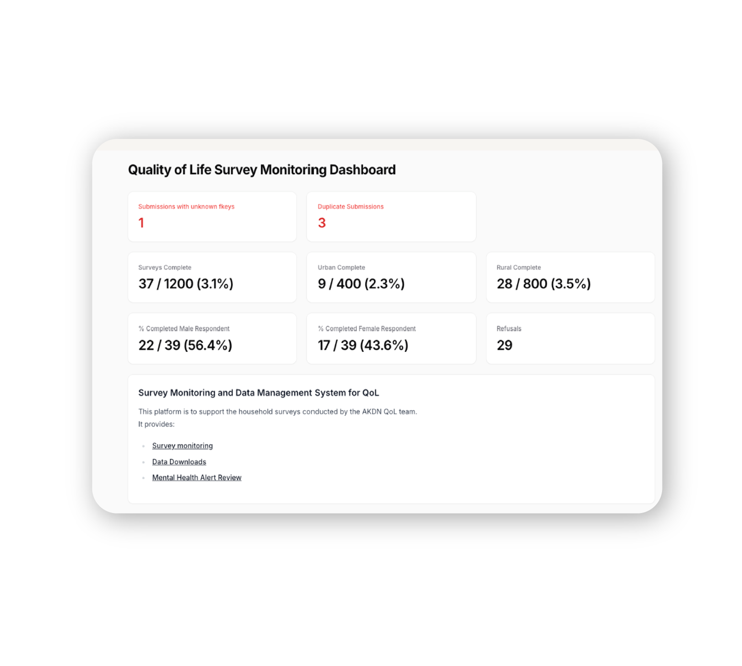Open the Data Downloads link
Image resolution: width=742 pixels, height=666 pixels.
coord(179,462)
